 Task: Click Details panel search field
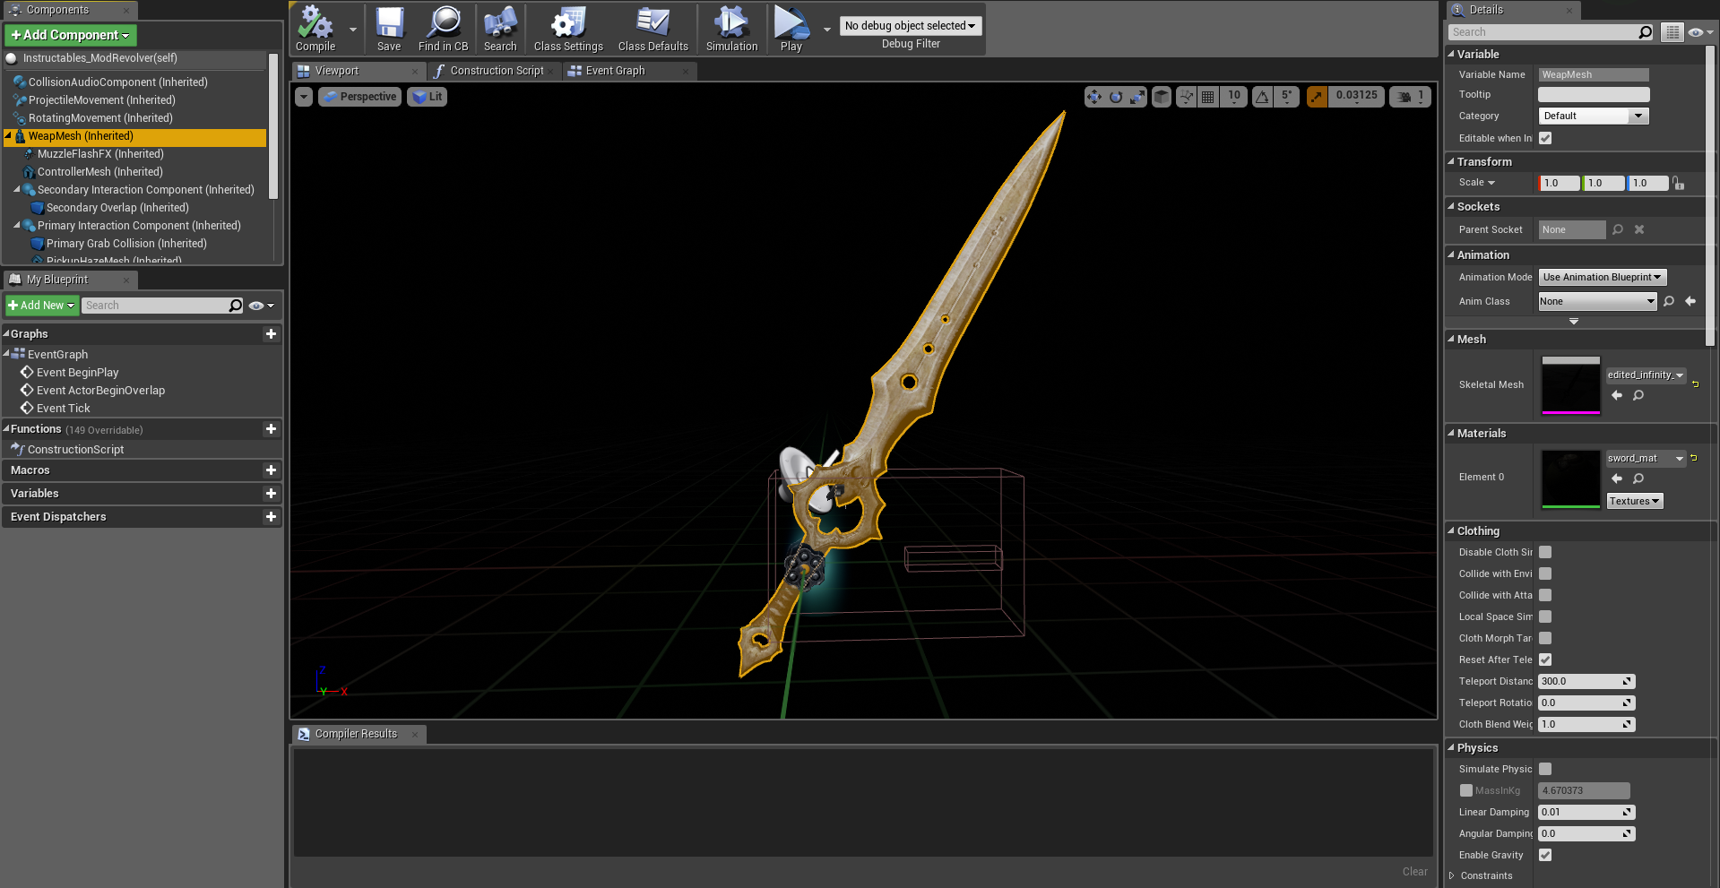pos(1543,32)
